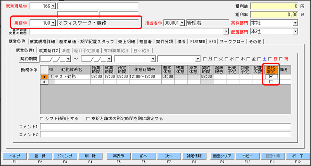This screenshot has width=311, height=166.
Task: Check the 木 weekday checkbox
Action: point(237,59)
